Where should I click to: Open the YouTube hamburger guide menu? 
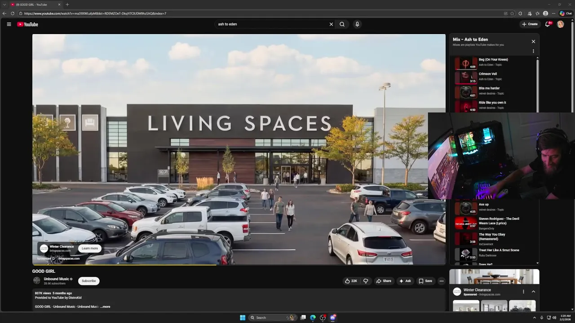9,24
